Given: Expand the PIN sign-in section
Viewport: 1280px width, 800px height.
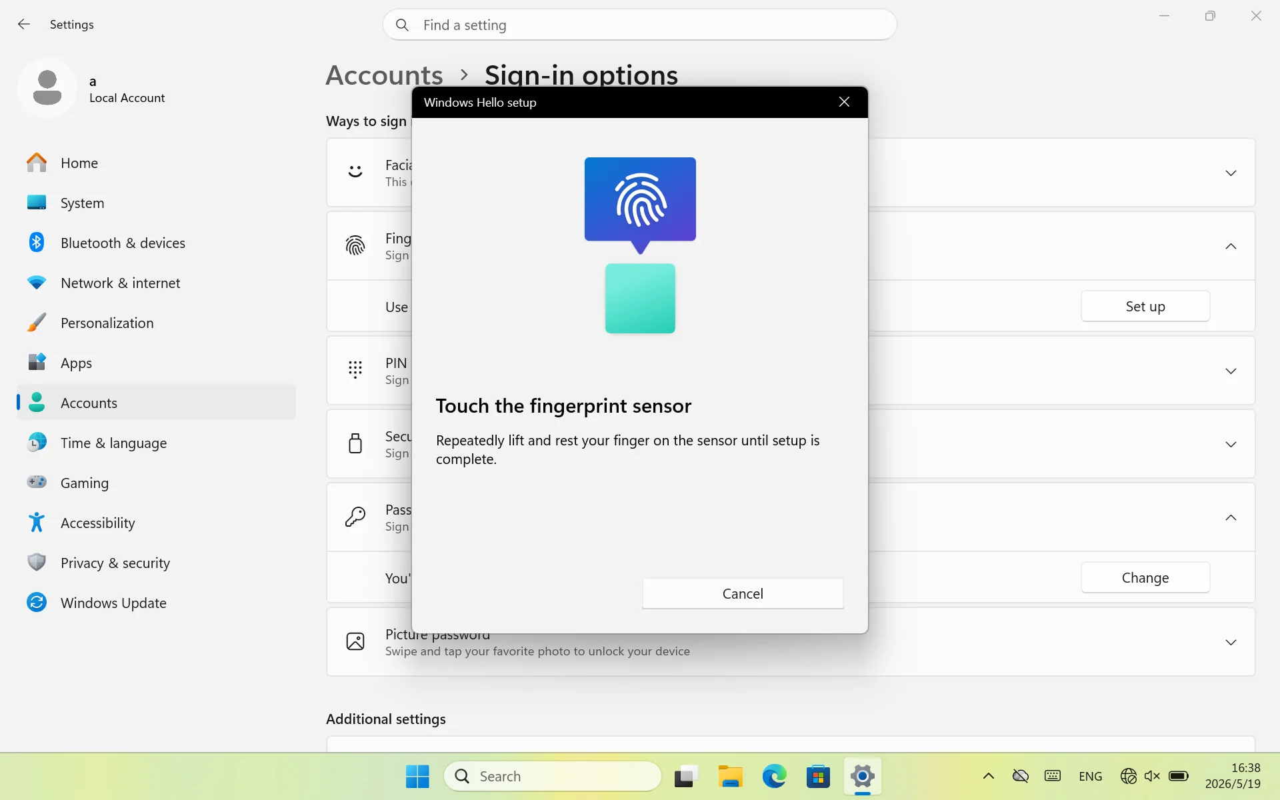Looking at the screenshot, I should (1231, 371).
